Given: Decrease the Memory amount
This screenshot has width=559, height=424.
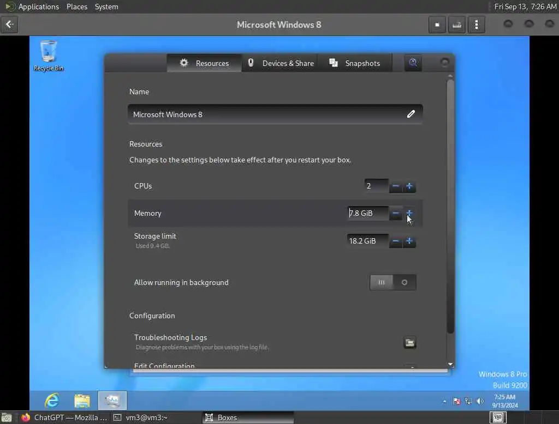Looking at the screenshot, I should tap(395, 213).
